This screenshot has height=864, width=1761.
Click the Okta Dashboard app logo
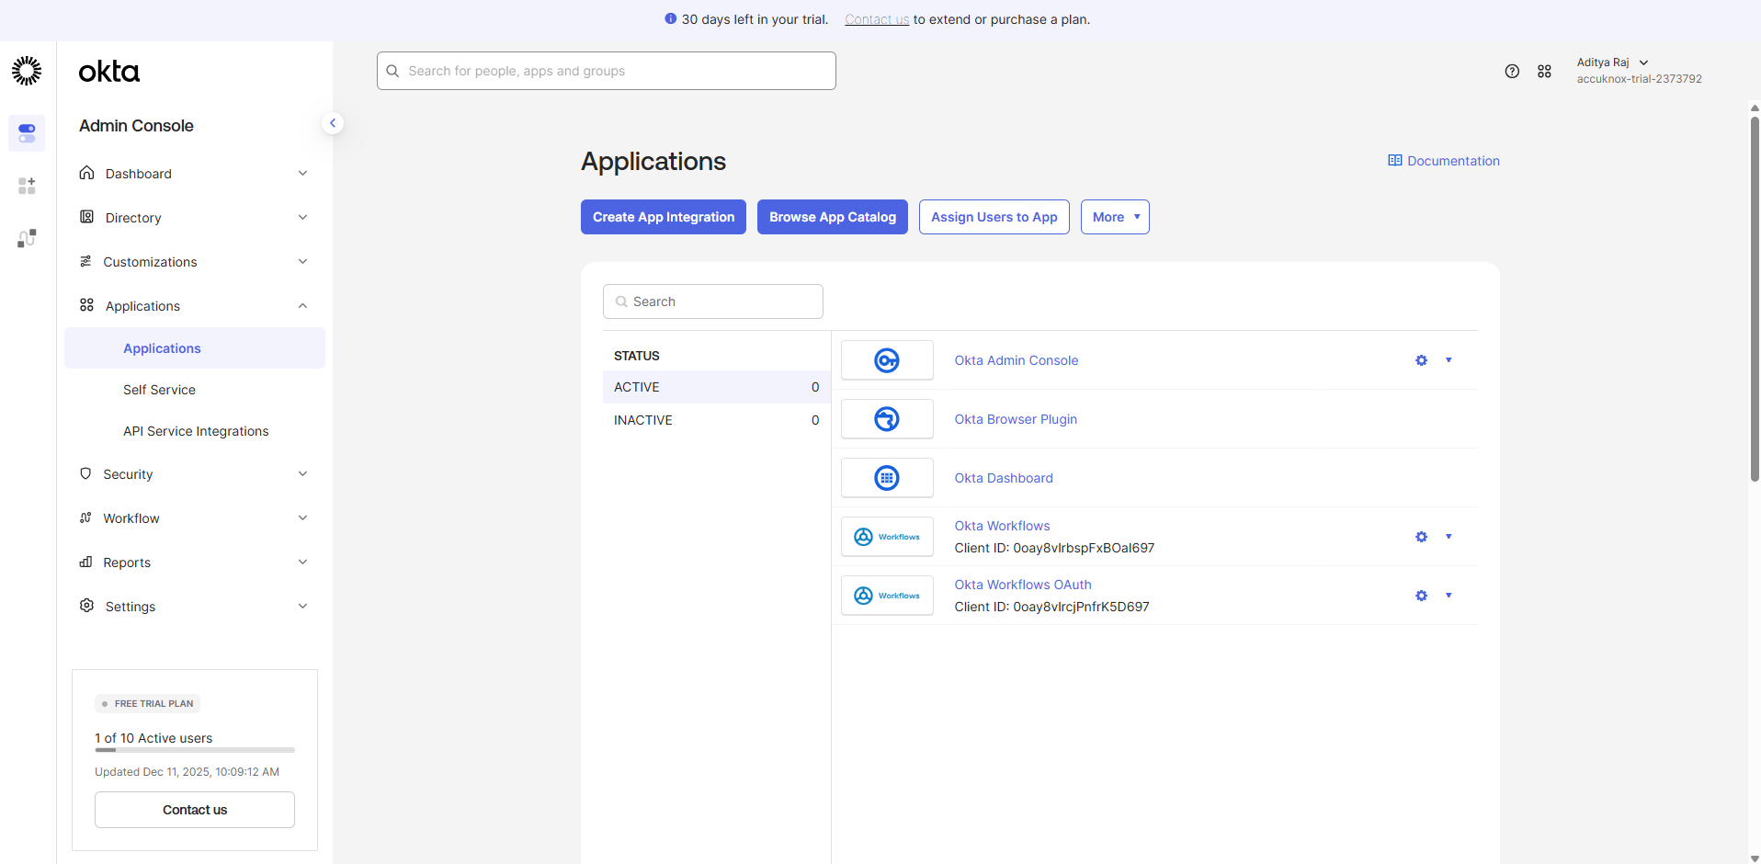click(887, 478)
